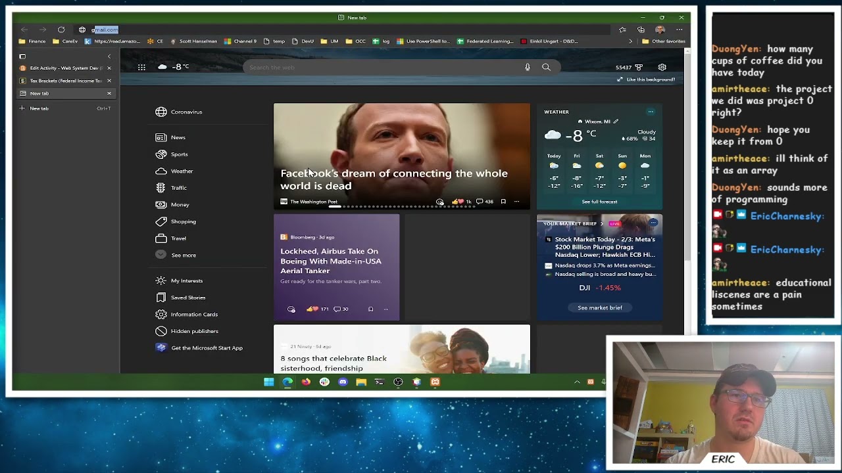Open the CareEv favorites folder
This screenshot has height=473, width=842.
coord(65,41)
